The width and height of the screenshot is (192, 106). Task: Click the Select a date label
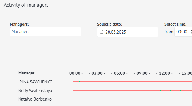109,24
